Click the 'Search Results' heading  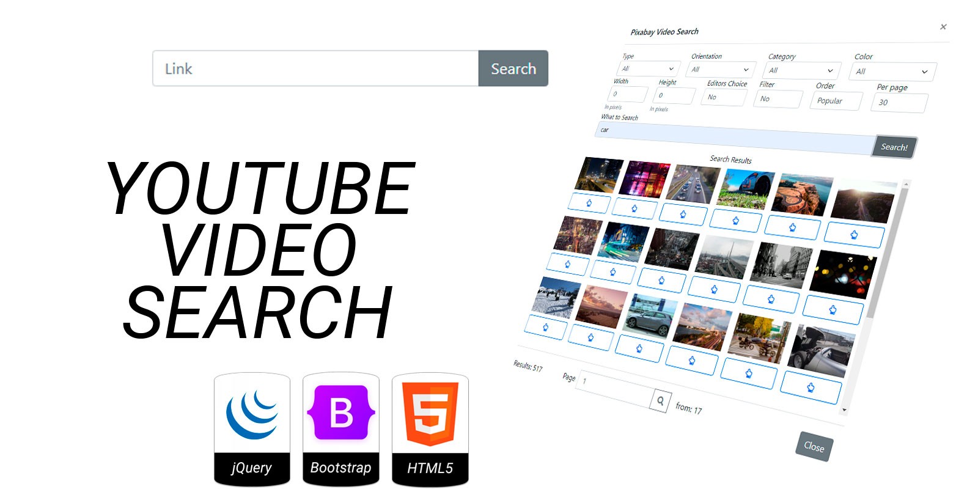click(731, 160)
